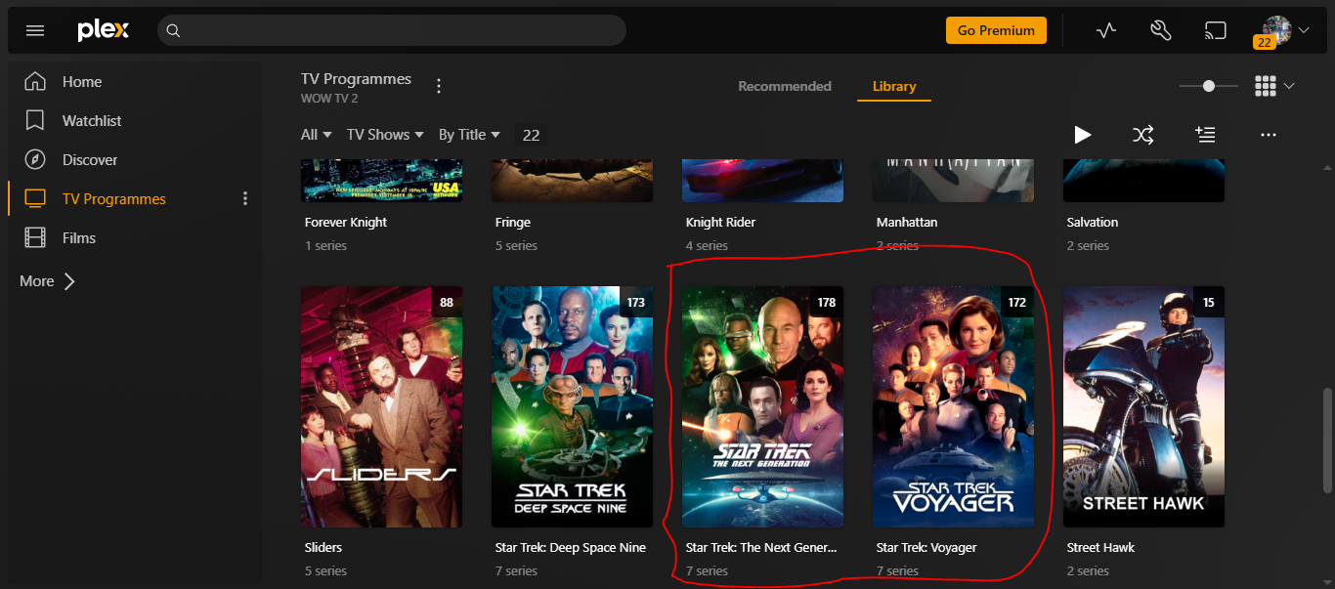This screenshot has width=1335, height=589.
Task: Switch to the Recommended tab
Action: [x=785, y=86]
